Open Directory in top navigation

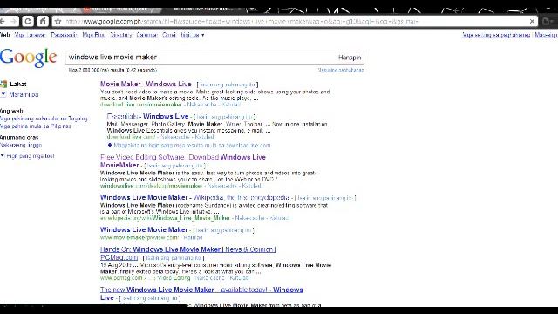coord(121,35)
